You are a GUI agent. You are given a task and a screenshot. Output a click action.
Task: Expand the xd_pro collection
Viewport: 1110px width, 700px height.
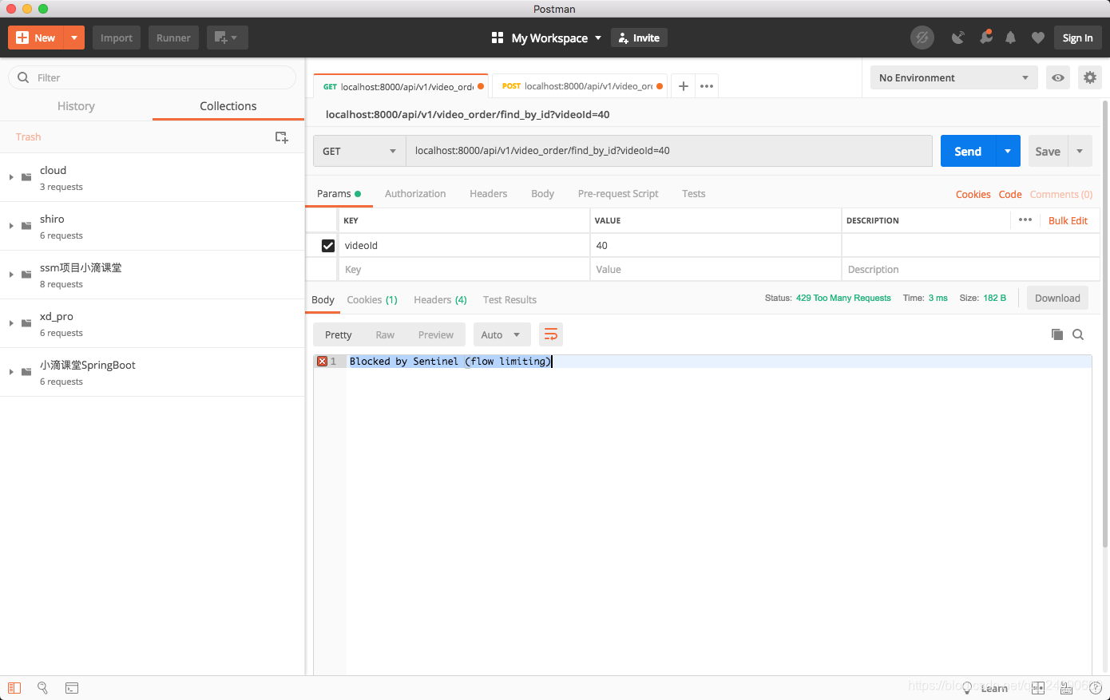tap(11, 323)
